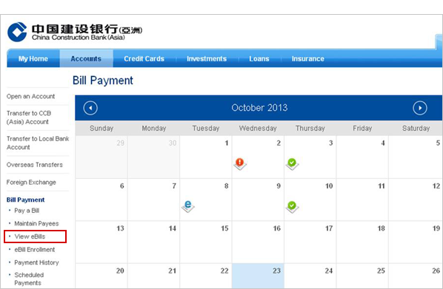Go to next month arrow

420,108
